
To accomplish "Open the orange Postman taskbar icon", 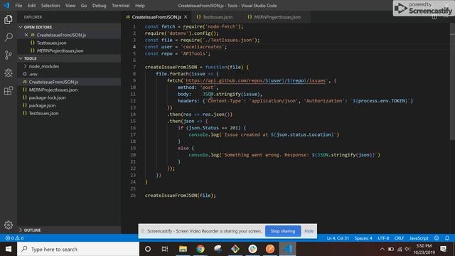I will tap(270, 249).
